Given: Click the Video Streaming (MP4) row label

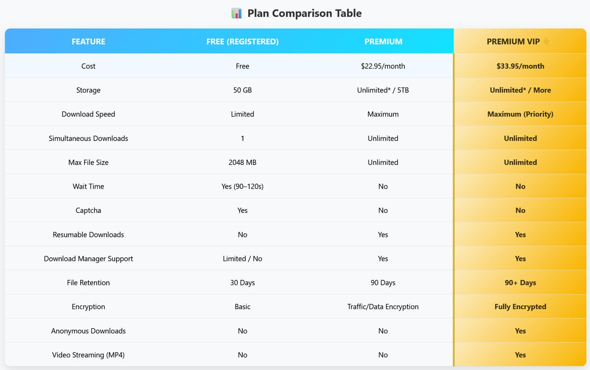Looking at the screenshot, I should point(88,355).
